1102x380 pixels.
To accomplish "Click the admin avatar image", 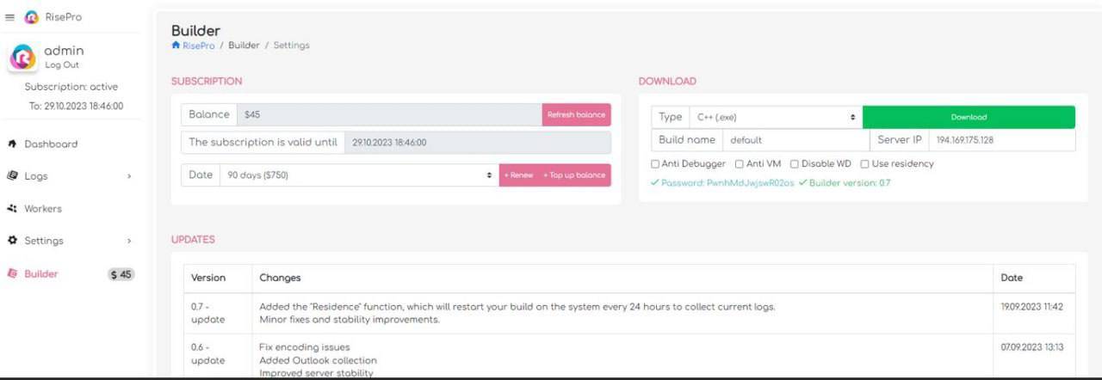I will [x=22, y=58].
